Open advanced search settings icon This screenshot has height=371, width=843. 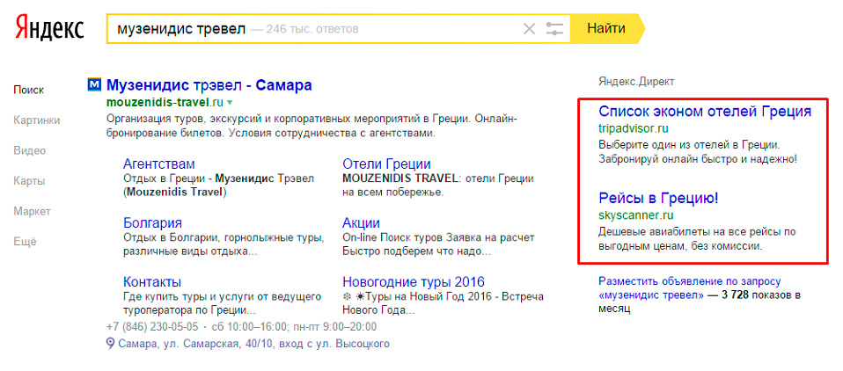[554, 29]
